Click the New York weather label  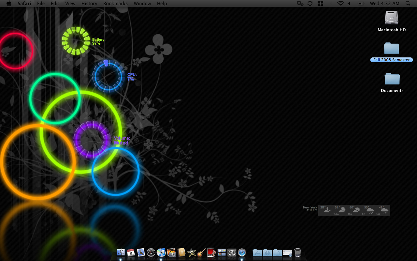coord(310,207)
